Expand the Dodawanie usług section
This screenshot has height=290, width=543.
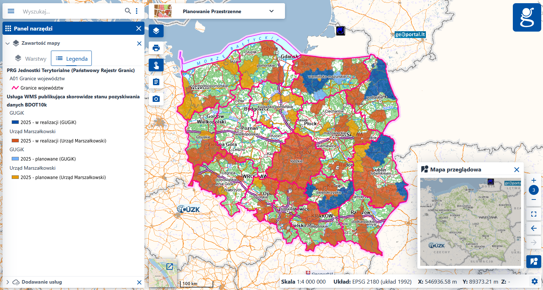[7, 282]
